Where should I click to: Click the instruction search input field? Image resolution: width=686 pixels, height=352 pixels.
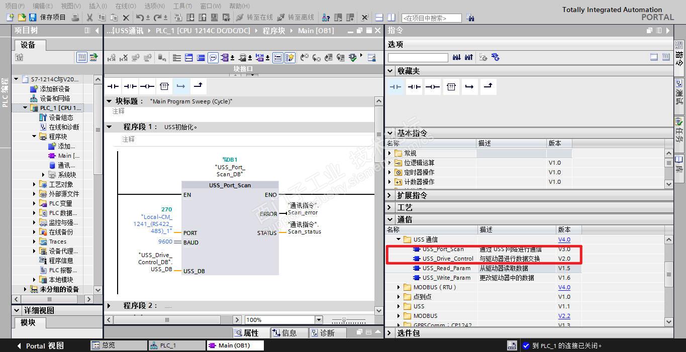pos(418,58)
